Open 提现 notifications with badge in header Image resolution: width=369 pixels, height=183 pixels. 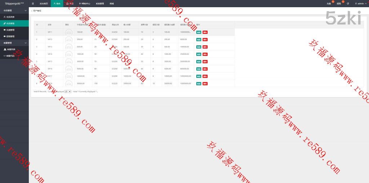(x=339, y=4)
